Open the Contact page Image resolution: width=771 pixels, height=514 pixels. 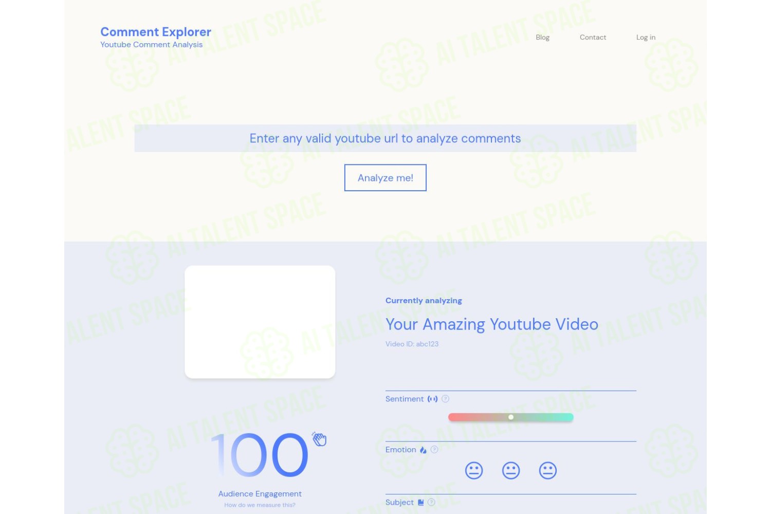coord(593,38)
